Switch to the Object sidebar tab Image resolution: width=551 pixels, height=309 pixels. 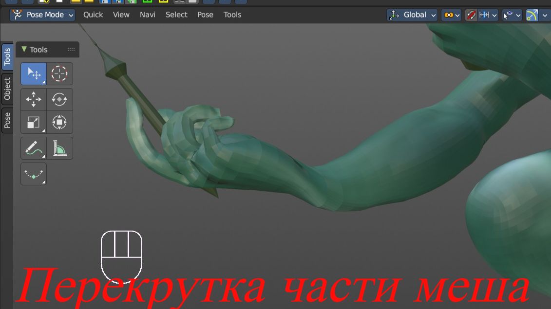[x=7, y=89]
